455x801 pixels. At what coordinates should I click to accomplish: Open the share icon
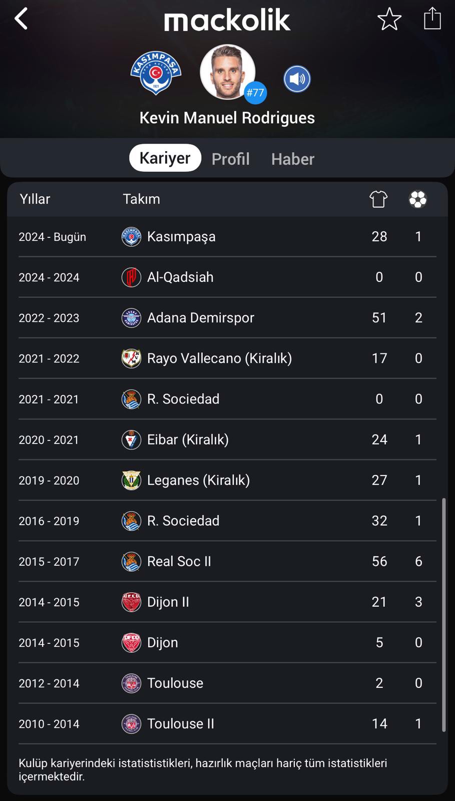click(432, 19)
